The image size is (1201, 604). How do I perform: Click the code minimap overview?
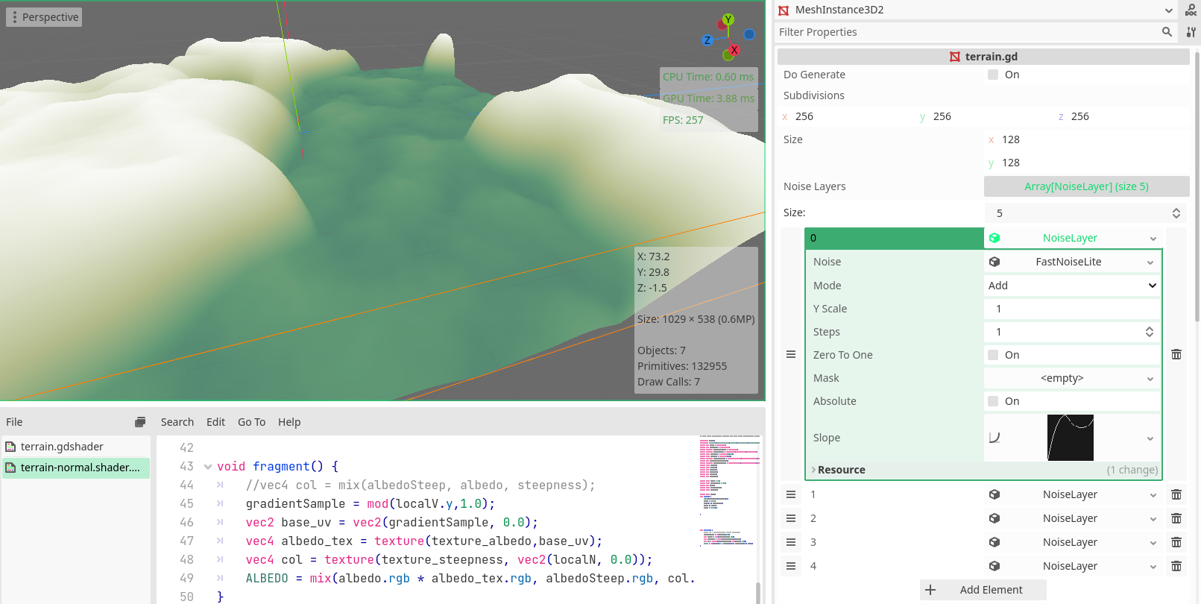click(x=729, y=492)
